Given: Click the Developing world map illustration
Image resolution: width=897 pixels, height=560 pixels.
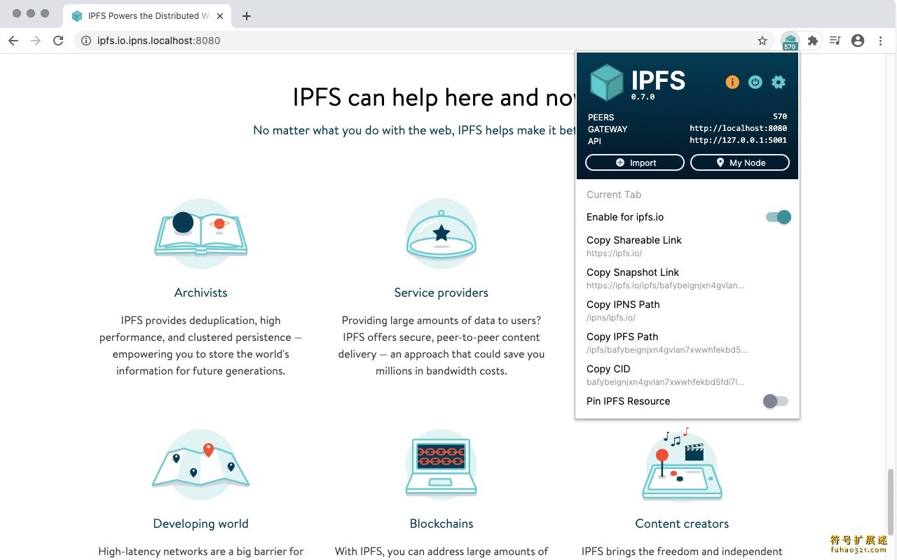Looking at the screenshot, I should click(201, 464).
